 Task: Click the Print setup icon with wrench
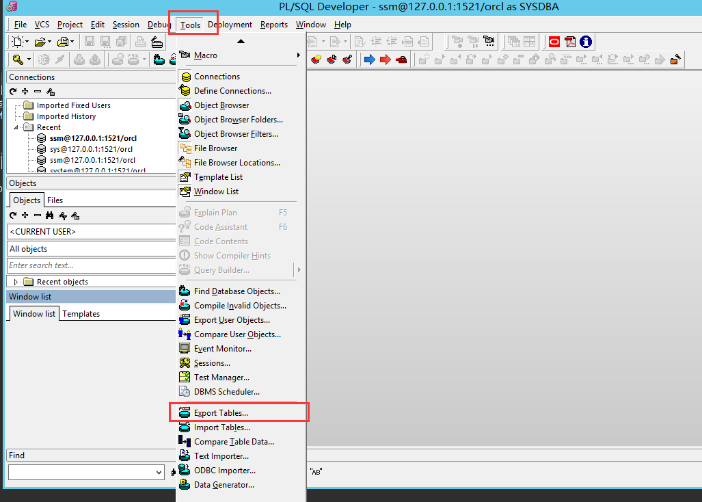coord(157,42)
